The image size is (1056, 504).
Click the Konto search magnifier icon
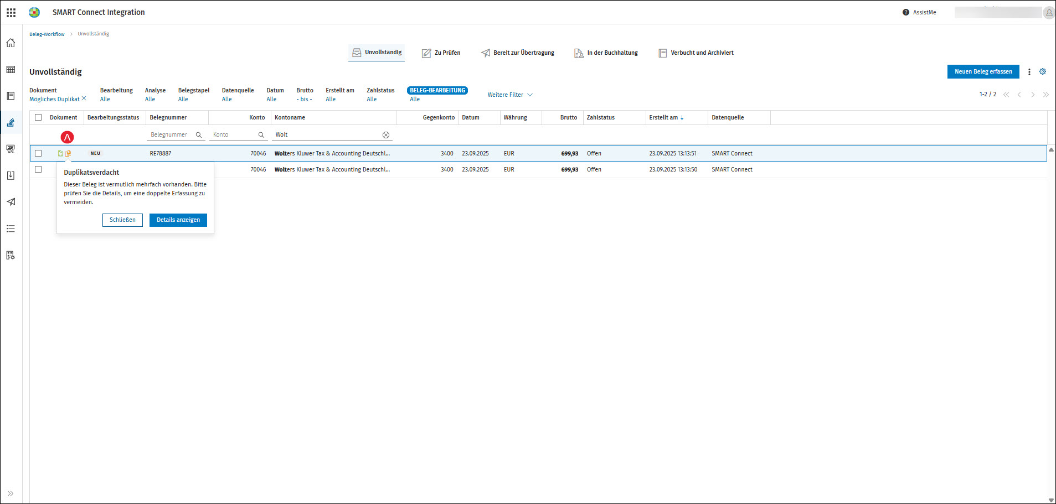[x=261, y=135]
